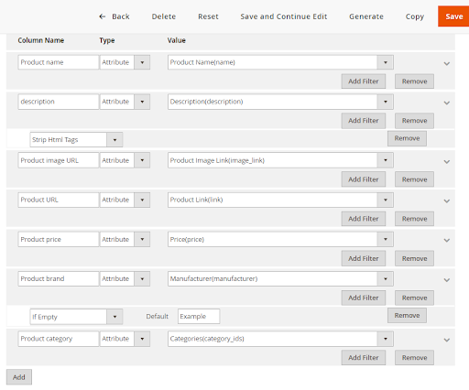Click the Add button below the rows
Viewport: 469px width, 390px height.
click(19, 377)
